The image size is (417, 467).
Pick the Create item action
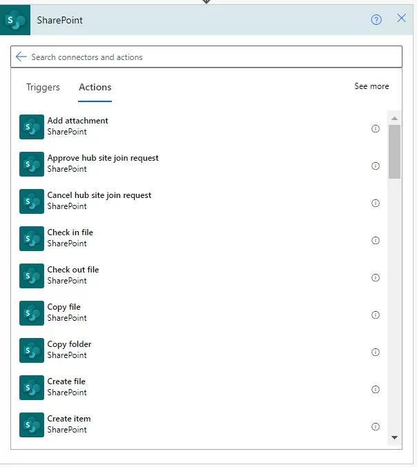[x=69, y=419]
